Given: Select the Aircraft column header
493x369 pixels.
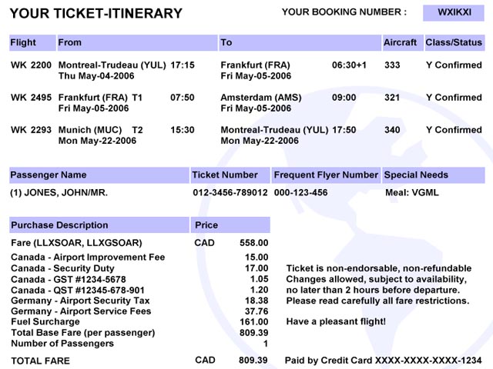Looking at the screenshot, I should tap(401, 42).
